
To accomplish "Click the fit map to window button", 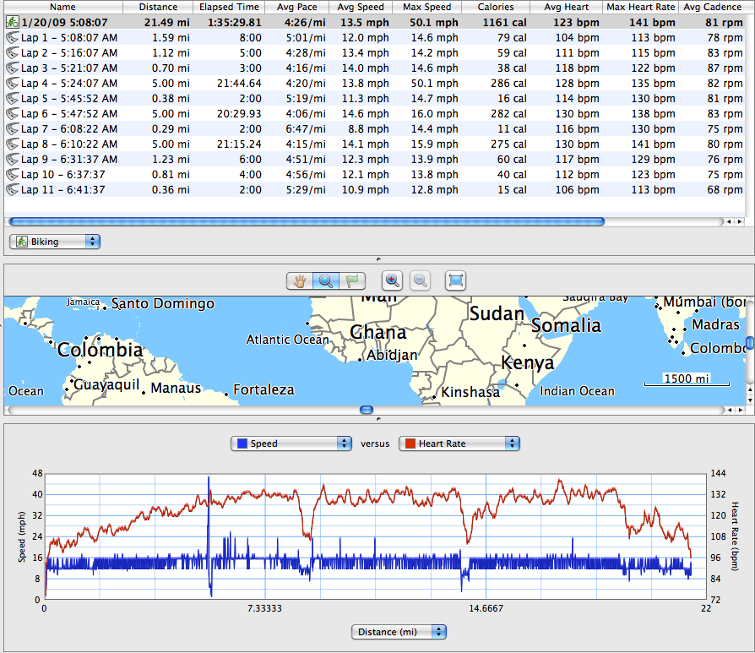I will 455,280.
